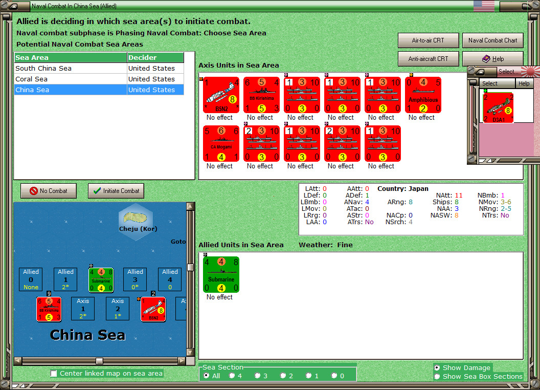Click the Japanese flag in Select window
Screen dimensions: 540x390
530,71
